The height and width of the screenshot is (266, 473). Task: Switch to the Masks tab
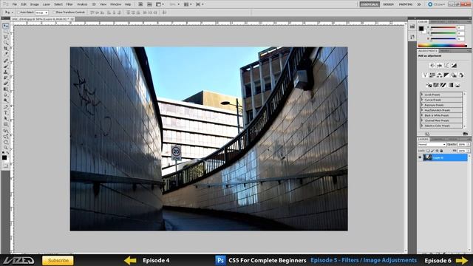pos(445,51)
